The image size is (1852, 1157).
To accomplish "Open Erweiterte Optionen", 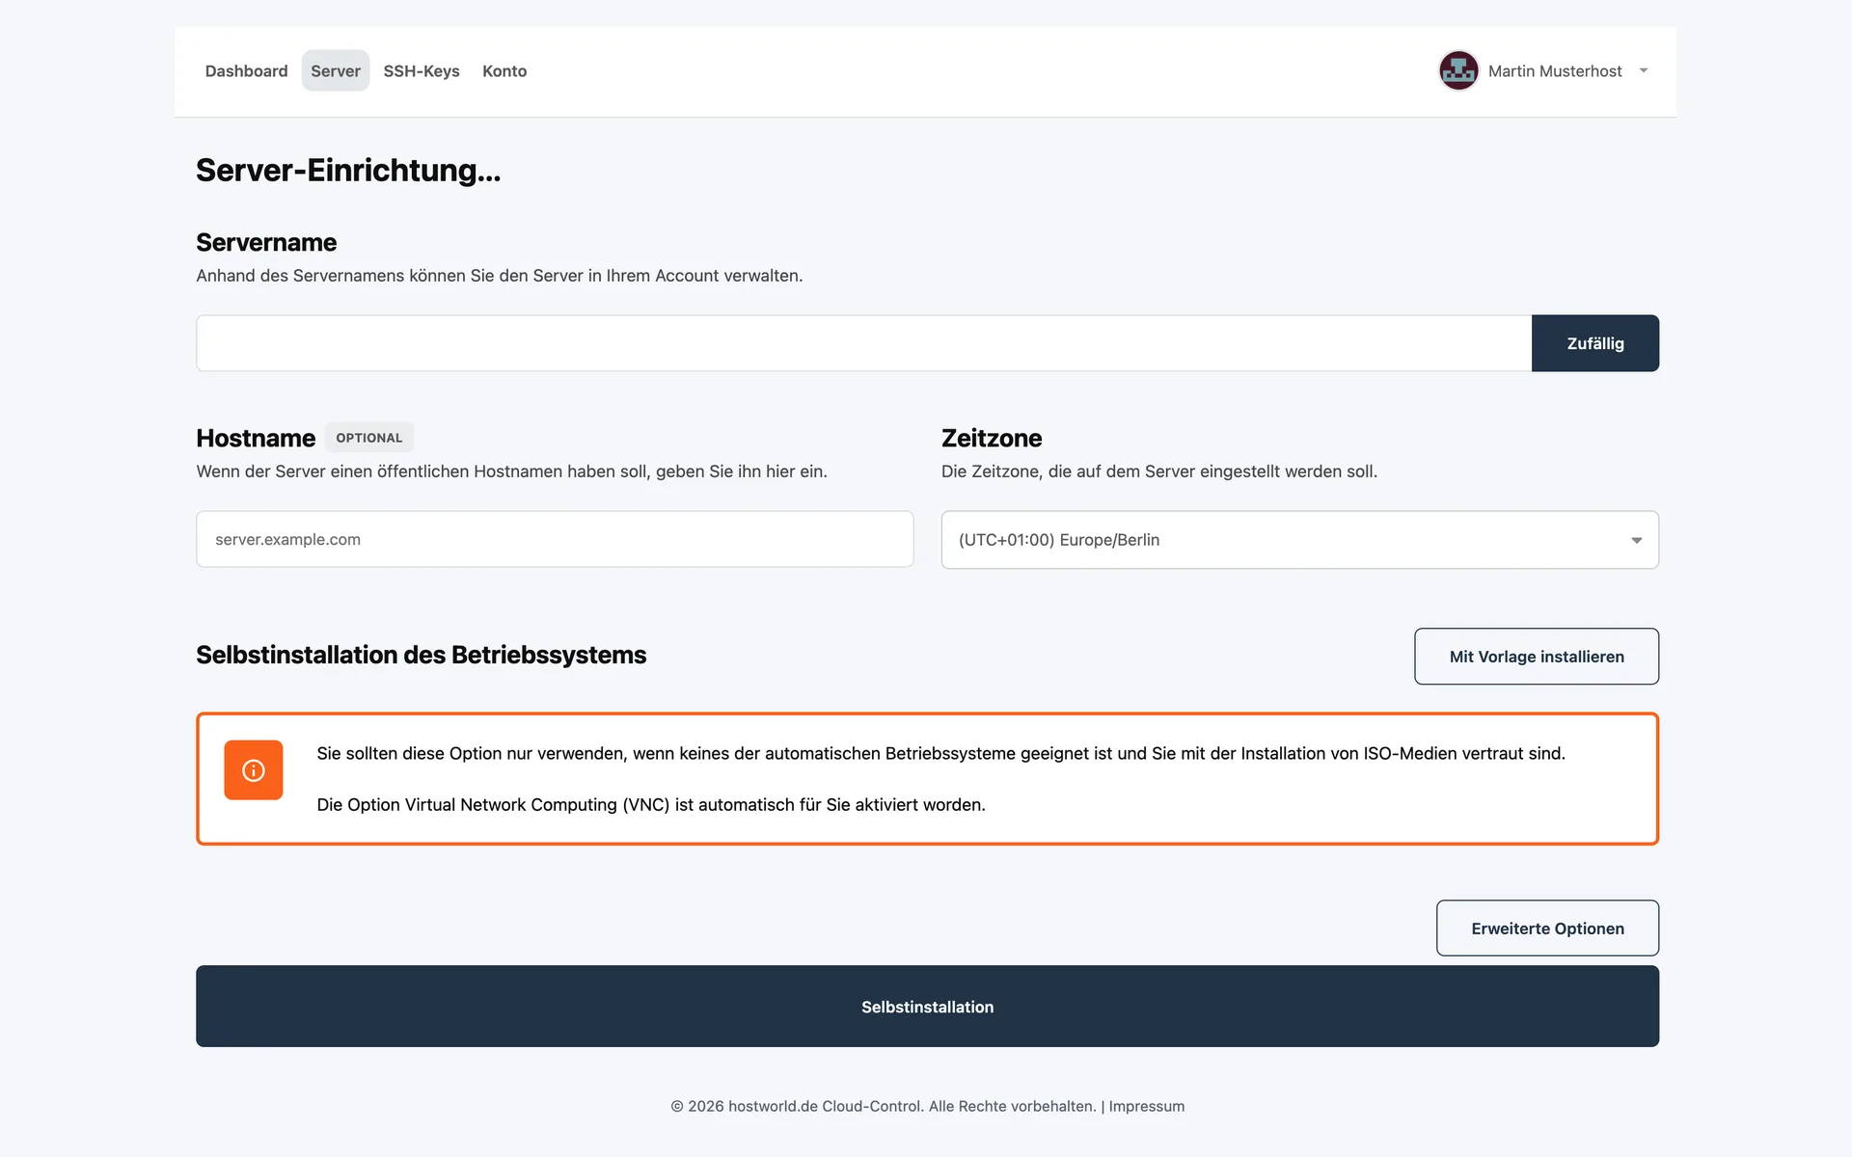I will [1547, 928].
